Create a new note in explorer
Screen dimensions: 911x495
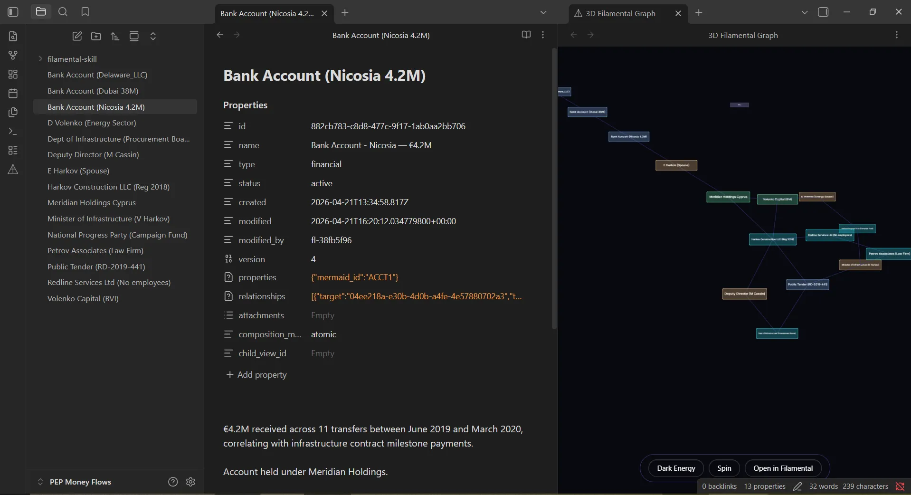(x=77, y=36)
